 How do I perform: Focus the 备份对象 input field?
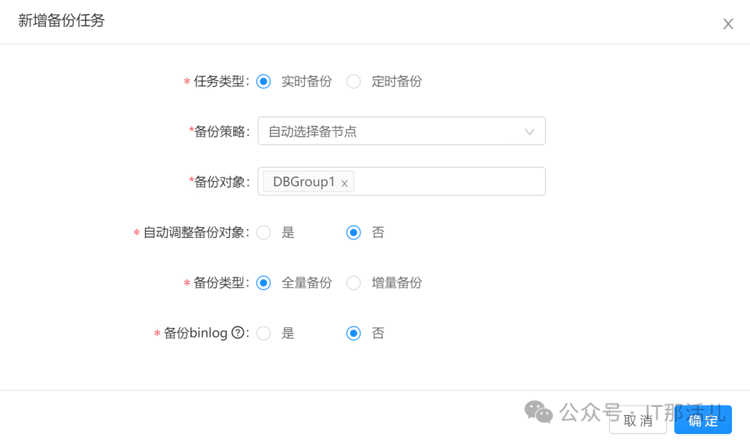pyautogui.click(x=448, y=182)
